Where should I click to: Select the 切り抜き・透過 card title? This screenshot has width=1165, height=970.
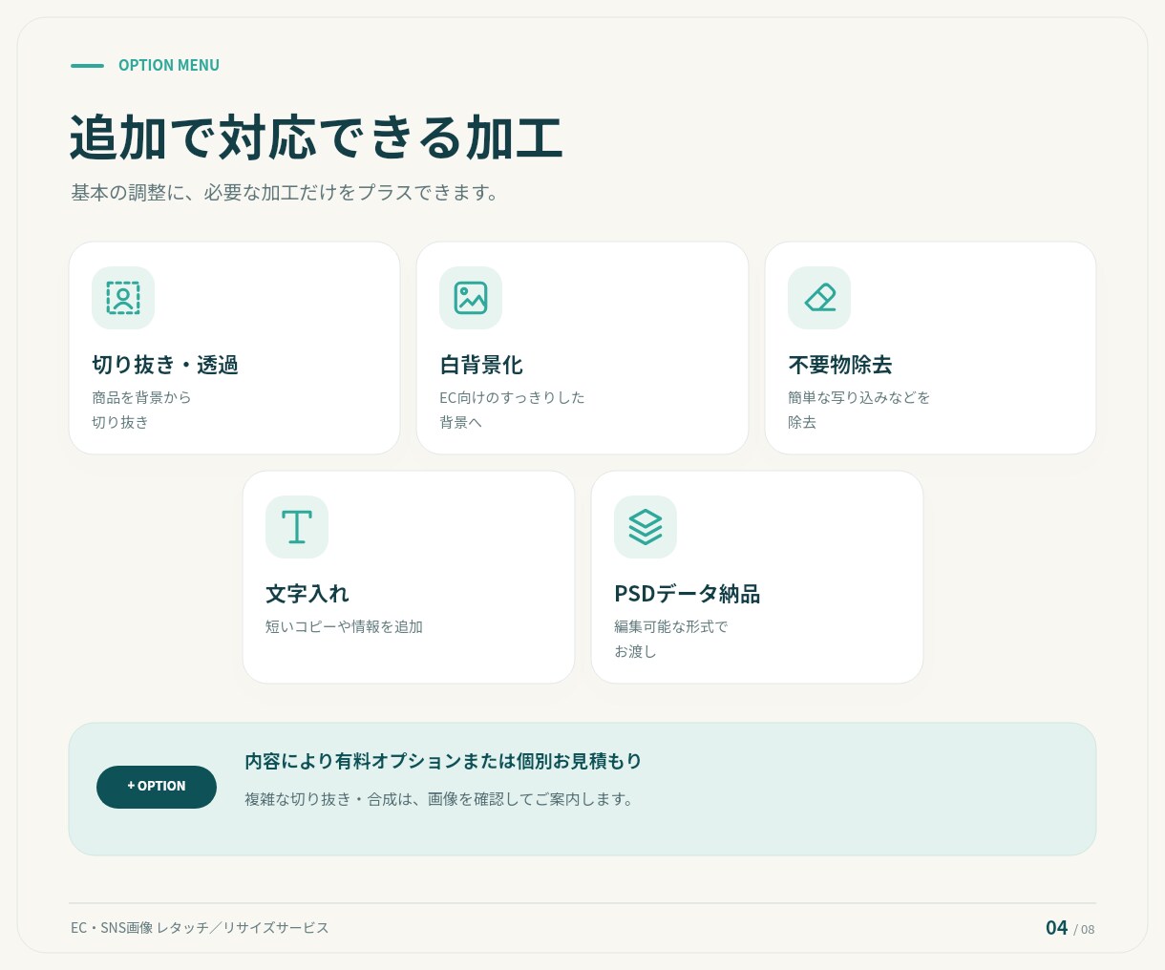click(165, 365)
